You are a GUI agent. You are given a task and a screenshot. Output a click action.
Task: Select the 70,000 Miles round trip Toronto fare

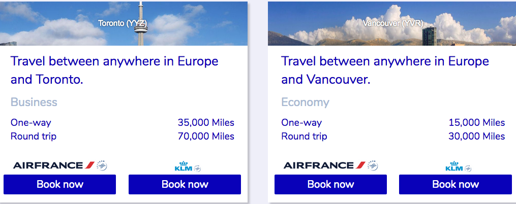coord(205,136)
